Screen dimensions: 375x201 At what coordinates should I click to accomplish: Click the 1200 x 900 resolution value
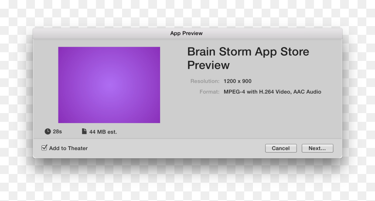pos(238,81)
